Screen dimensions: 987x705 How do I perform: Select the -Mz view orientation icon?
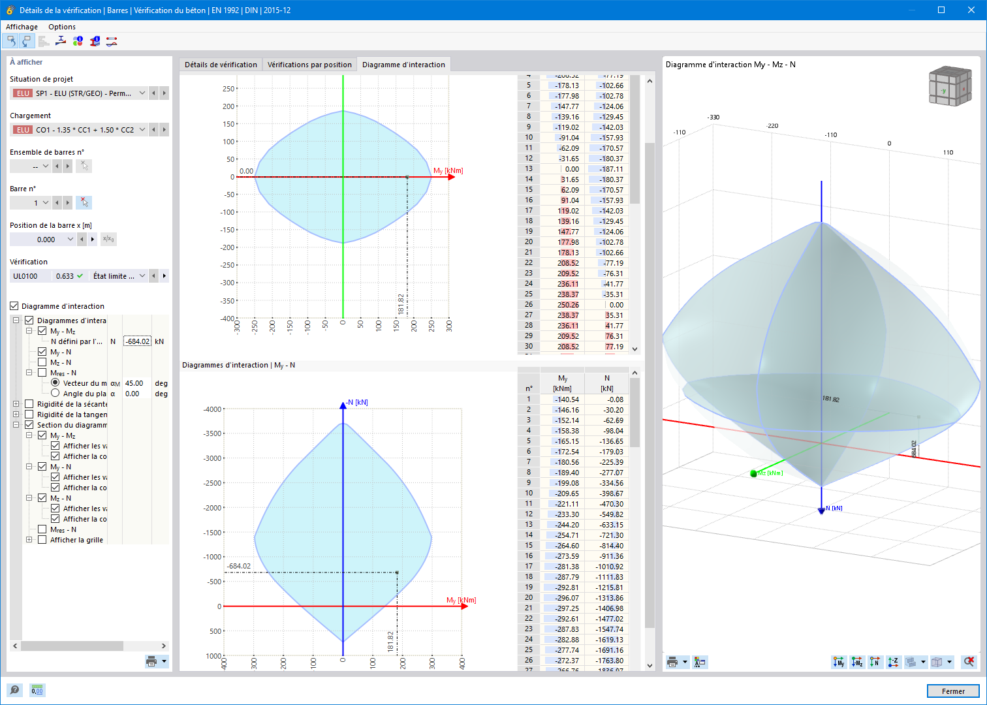pos(856,662)
